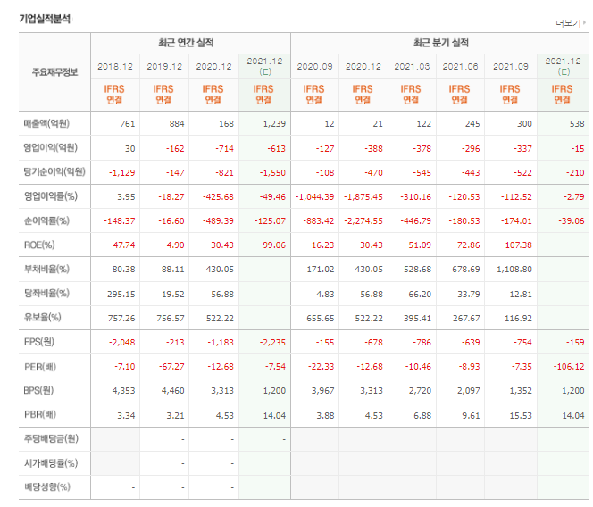Select the PBR(배) row label
This screenshot has width=593, height=507.
[39, 414]
